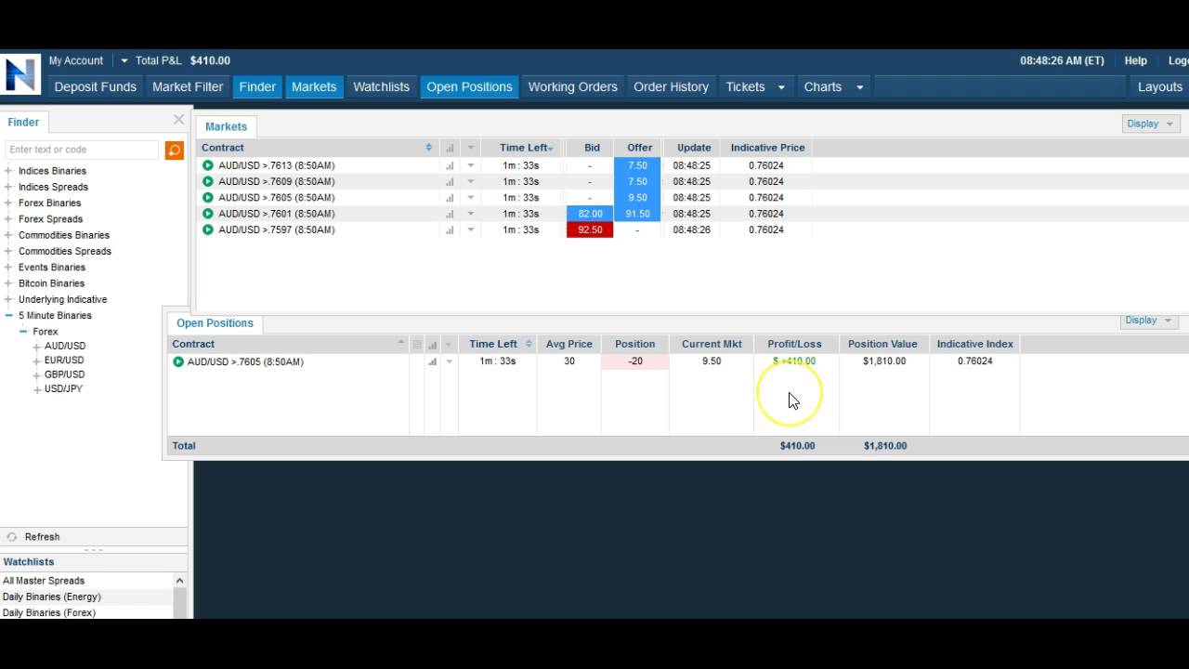
Task: Select Daily Binaries (Energy) watchlist
Action: click(x=52, y=597)
